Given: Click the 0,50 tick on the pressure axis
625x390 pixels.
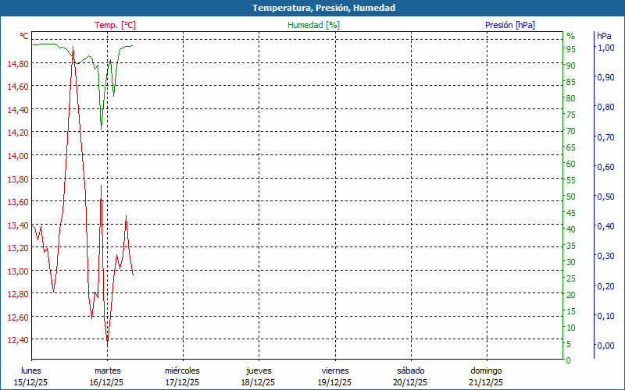Looking at the screenshot, I should pos(605,197).
